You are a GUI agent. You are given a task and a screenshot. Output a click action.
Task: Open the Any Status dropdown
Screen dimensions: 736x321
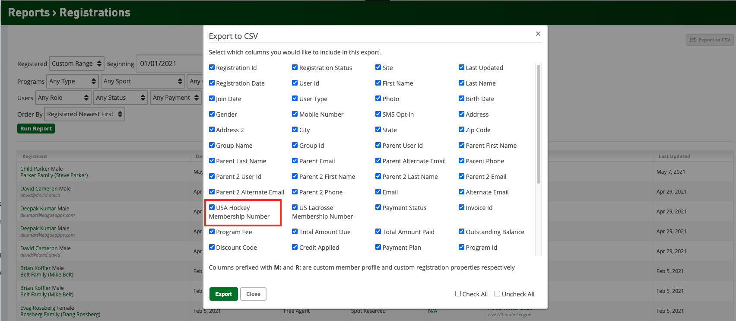[x=121, y=98]
